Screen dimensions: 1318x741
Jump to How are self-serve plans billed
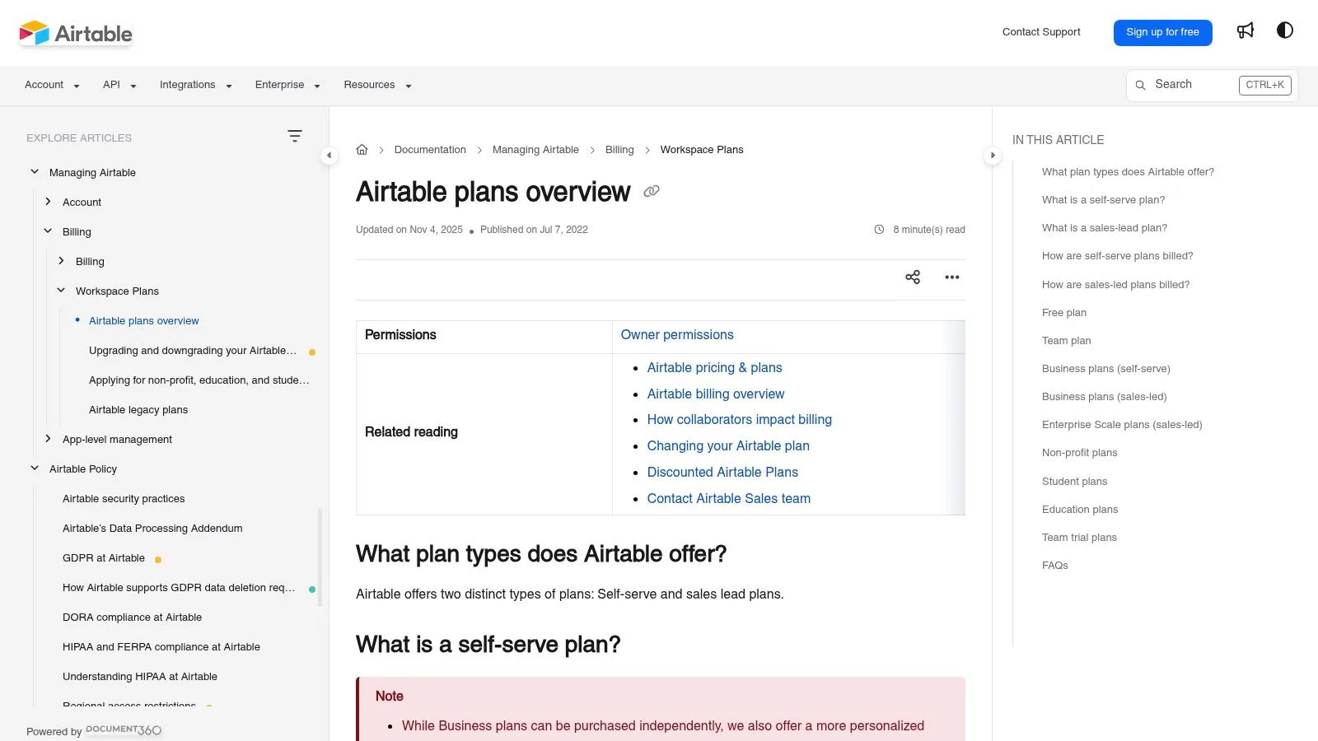coord(1117,256)
